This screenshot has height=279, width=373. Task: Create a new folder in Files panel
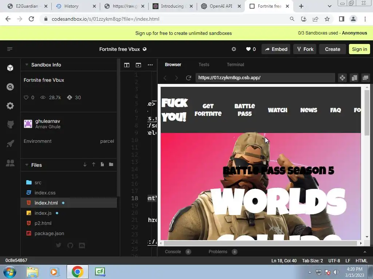pos(111,165)
